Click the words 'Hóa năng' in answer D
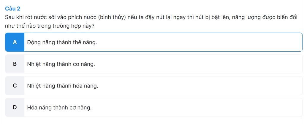This screenshot has height=124, width=304. (x=37, y=107)
